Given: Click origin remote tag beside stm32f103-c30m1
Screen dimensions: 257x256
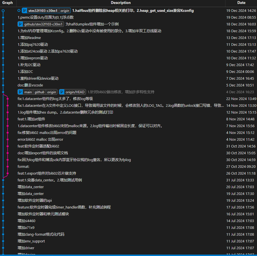Looking at the screenshot, I should tap(65, 11).
